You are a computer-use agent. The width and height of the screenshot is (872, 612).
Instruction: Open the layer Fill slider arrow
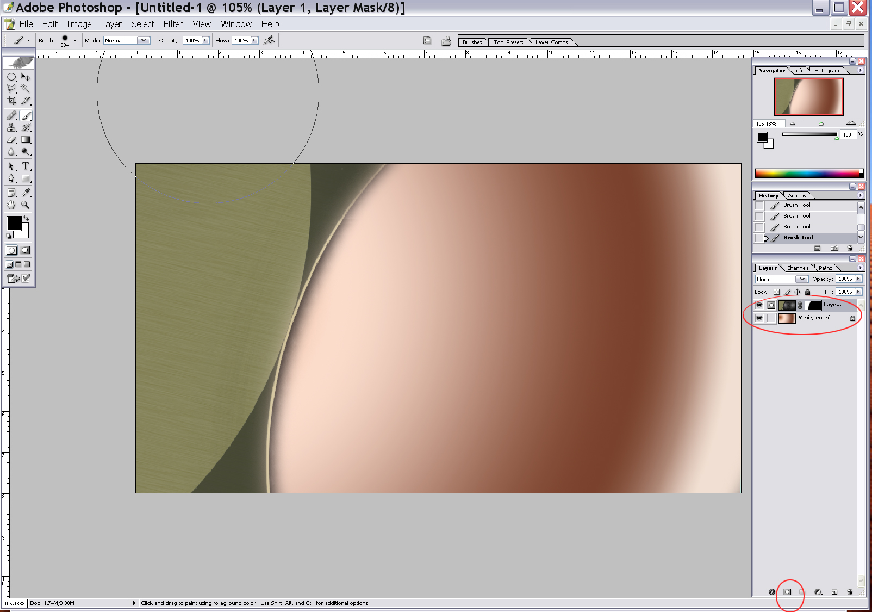tap(858, 292)
